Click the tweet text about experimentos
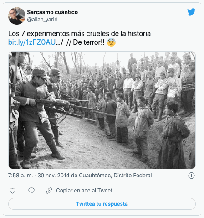The image size is (204, 218). click(x=79, y=34)
